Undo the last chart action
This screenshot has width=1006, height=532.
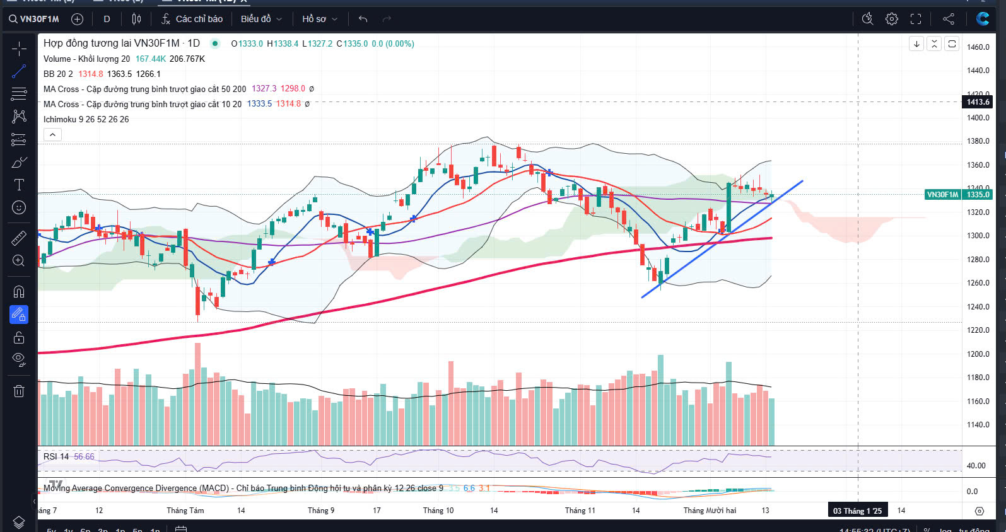coord(363,19)
